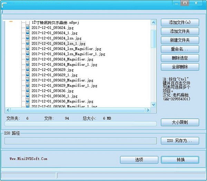This screenshot has height=181, width=207.
Task: Click the image icon beside 2017-12-01_093629_Magnifier_1.jpg
Action: point(28,86)
